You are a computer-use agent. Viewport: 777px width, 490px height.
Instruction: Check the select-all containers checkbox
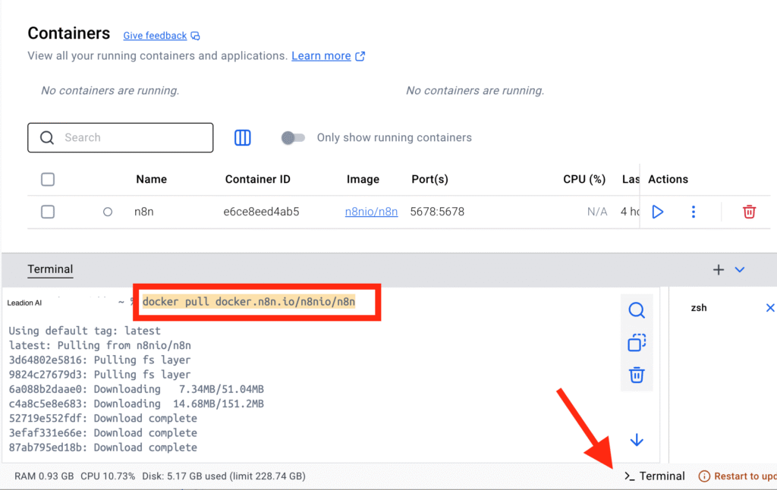pos(48,179)
